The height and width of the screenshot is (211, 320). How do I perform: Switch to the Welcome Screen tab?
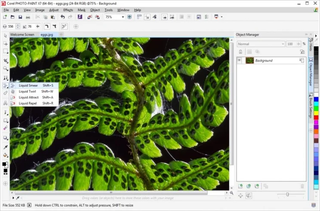click(22, 34)
